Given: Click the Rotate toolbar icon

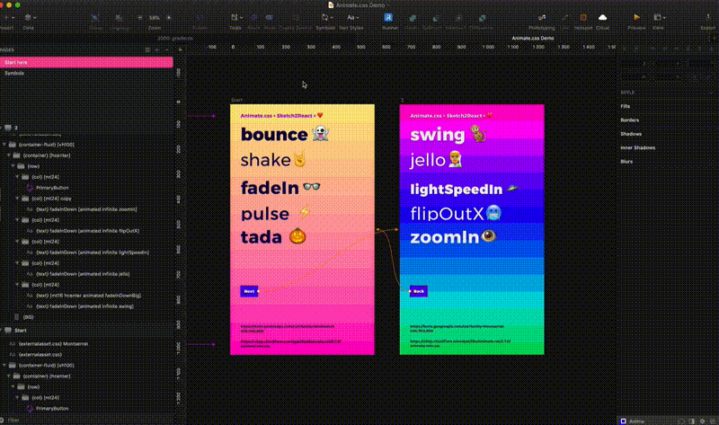Looking at the screenshot, I should point(200,18).
